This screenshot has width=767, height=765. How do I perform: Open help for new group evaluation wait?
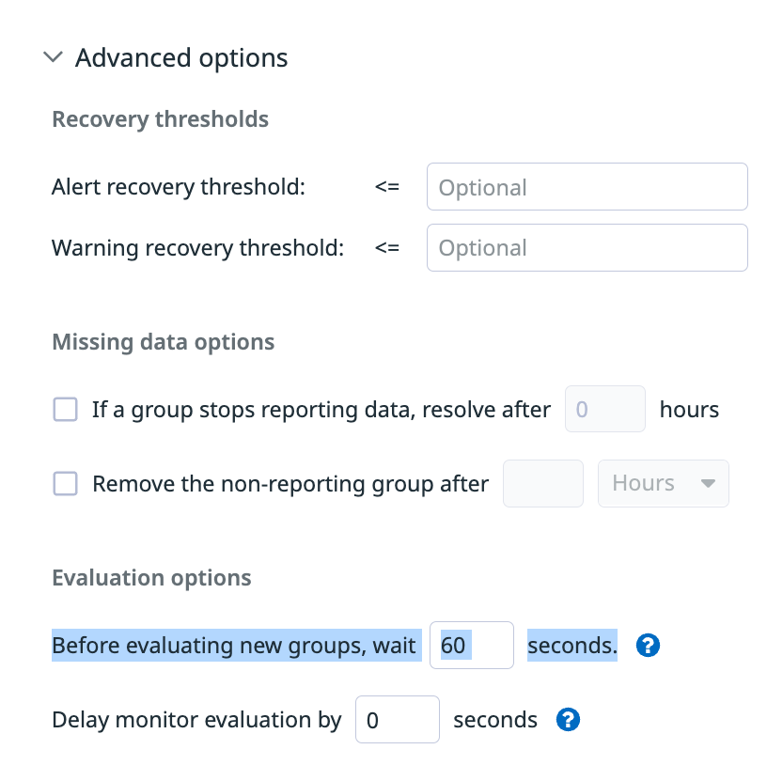point(649,646)
